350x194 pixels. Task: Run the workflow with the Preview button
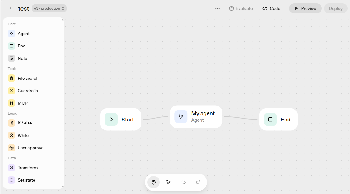click(x=305, y=8)
